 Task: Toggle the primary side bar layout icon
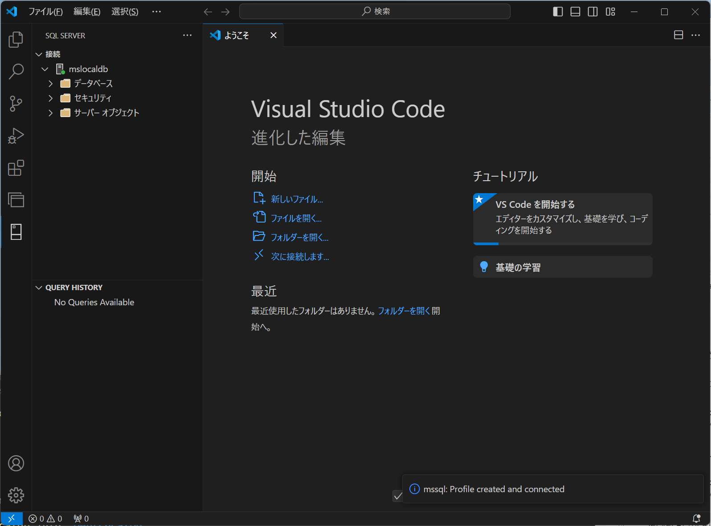pyautogui.click(x=558, y=12)
